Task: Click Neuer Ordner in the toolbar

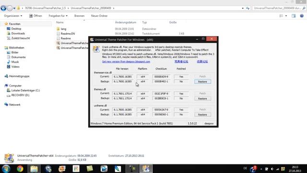Action: point(99,16)
